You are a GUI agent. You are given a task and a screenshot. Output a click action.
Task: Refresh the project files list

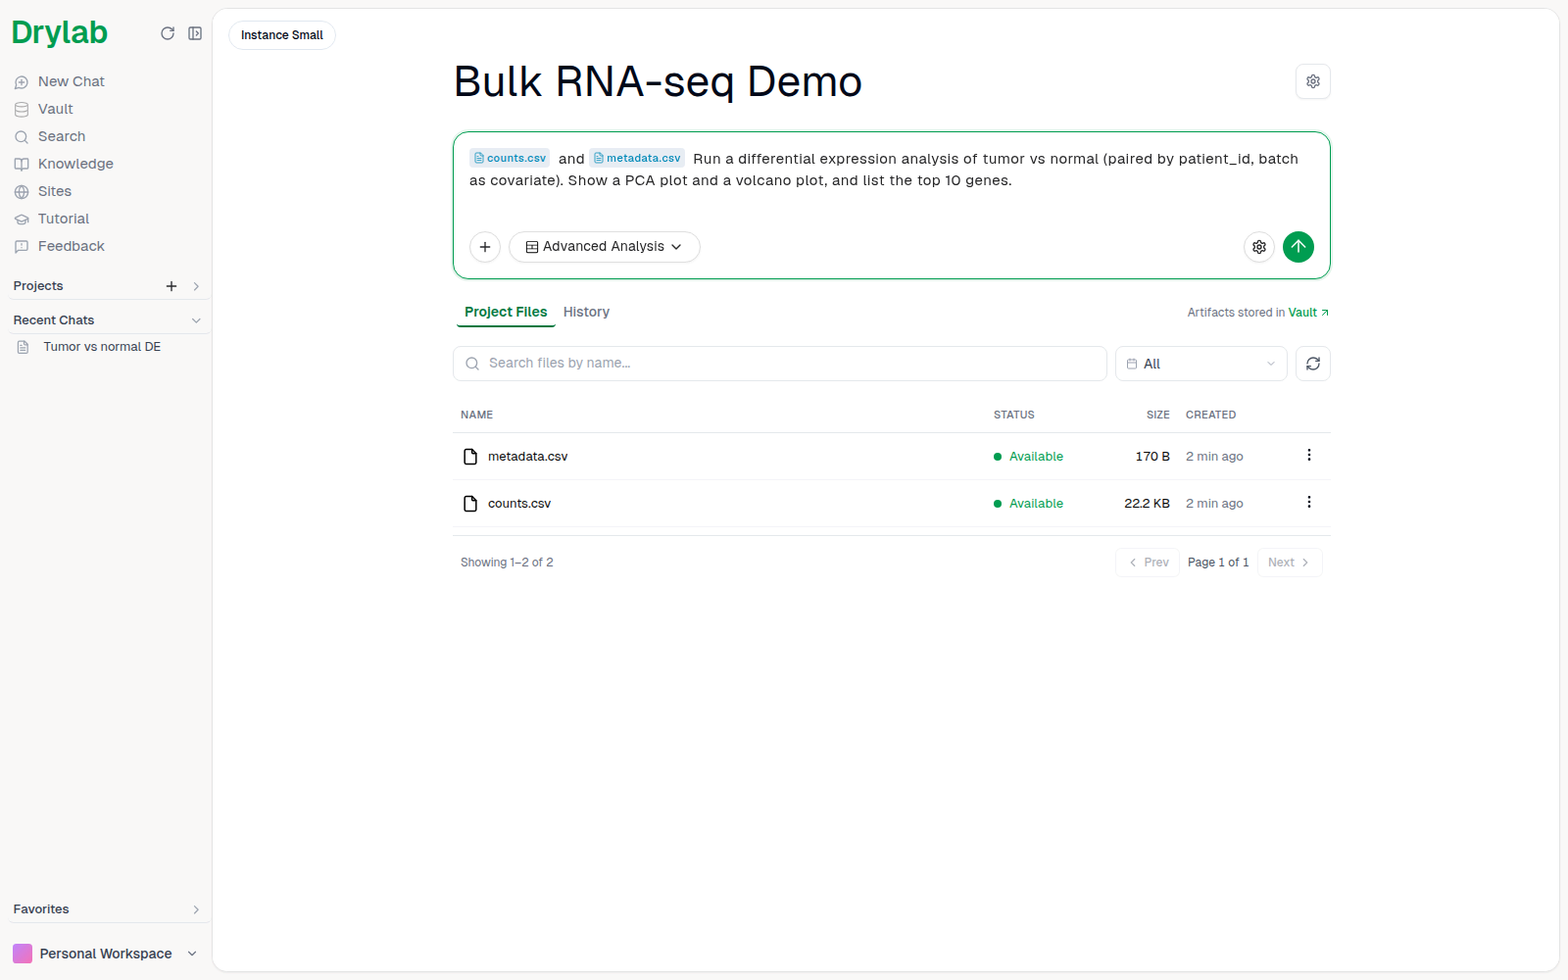click(1313, 364)
